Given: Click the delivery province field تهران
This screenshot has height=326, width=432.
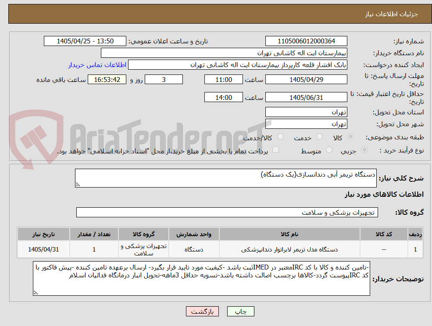Looking at the screenshot, I should click(306, 112).
